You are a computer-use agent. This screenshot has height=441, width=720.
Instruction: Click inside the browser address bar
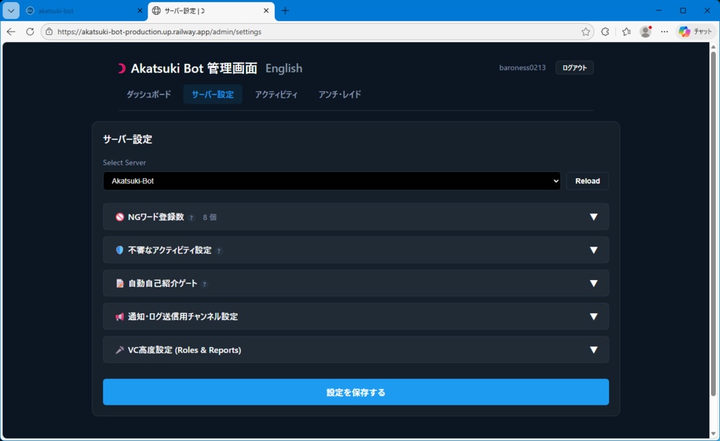click(x=281, y=31)
